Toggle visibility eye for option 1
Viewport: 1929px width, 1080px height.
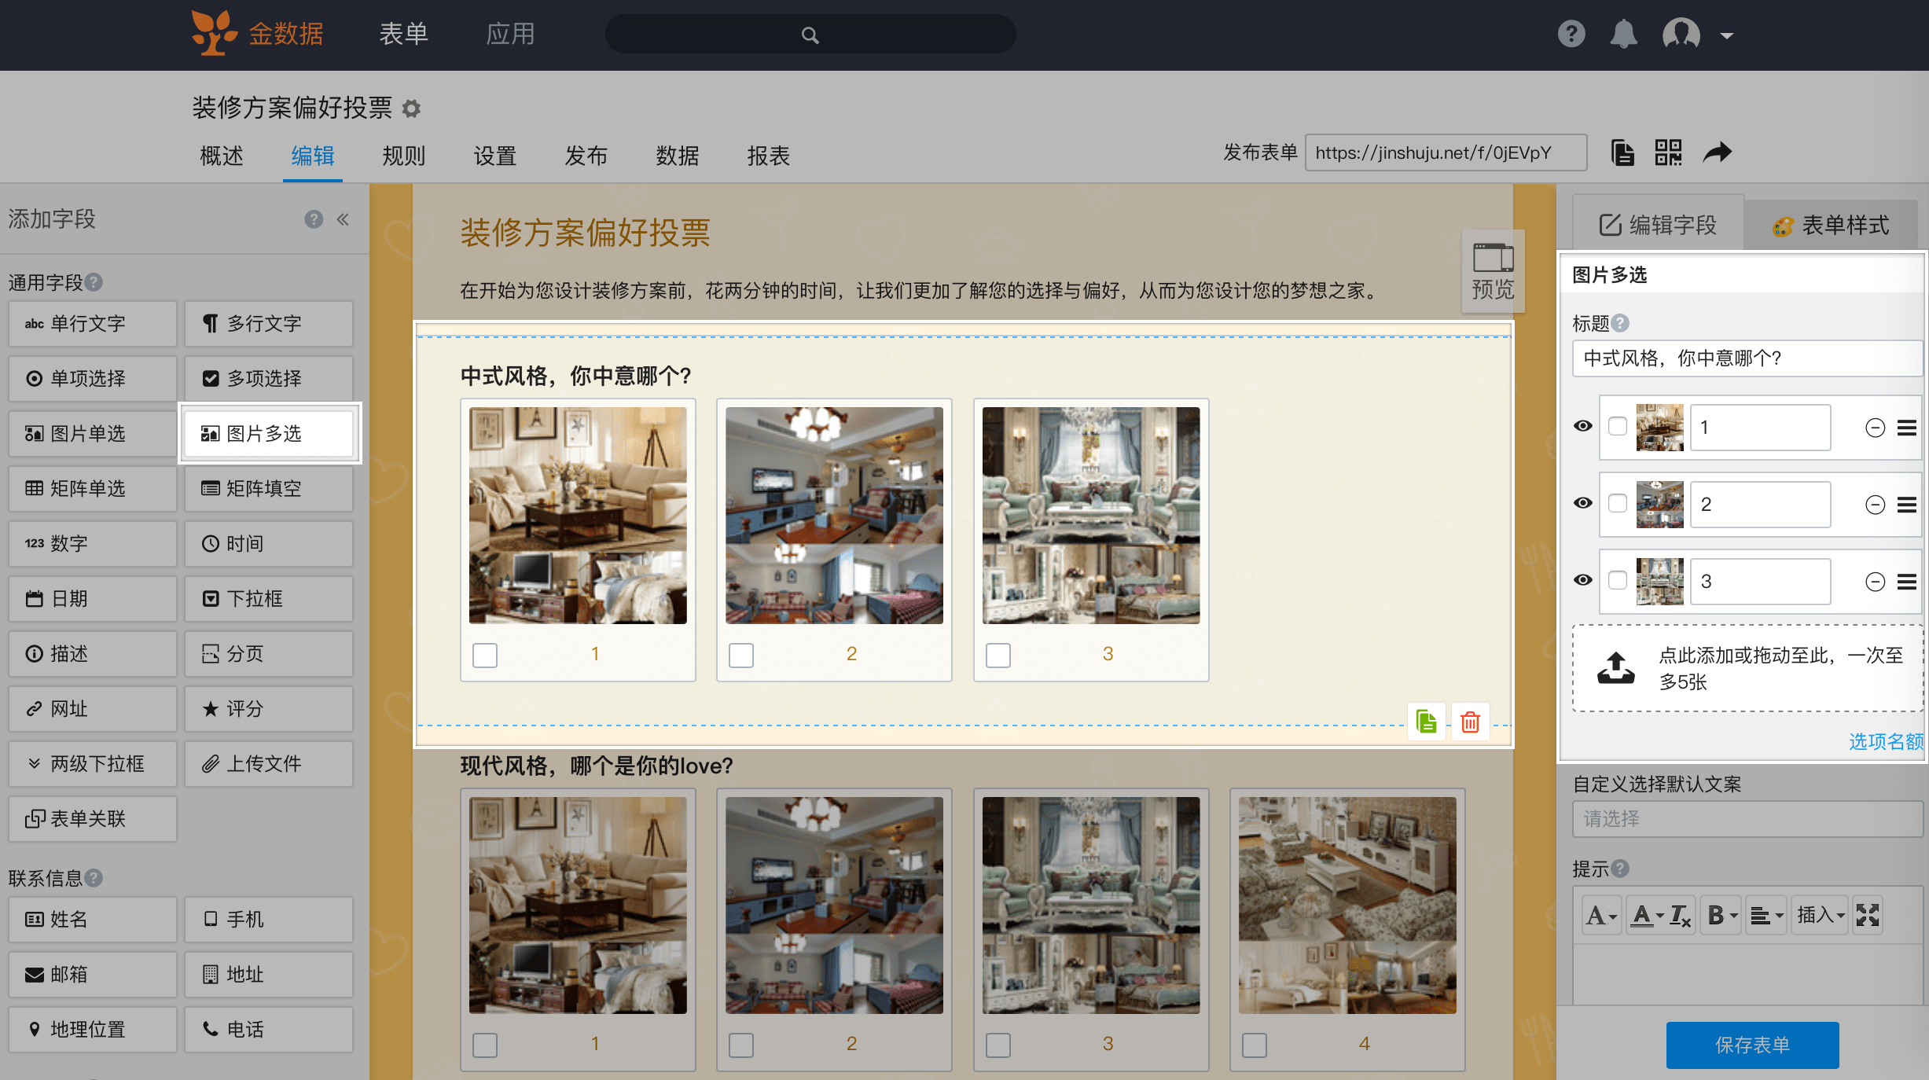coord(1583,426)
